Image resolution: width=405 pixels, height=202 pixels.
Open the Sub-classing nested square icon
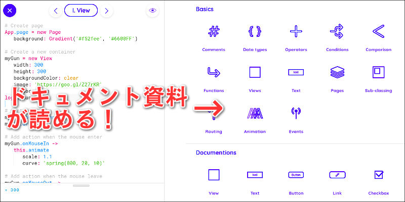pos(378,72)
